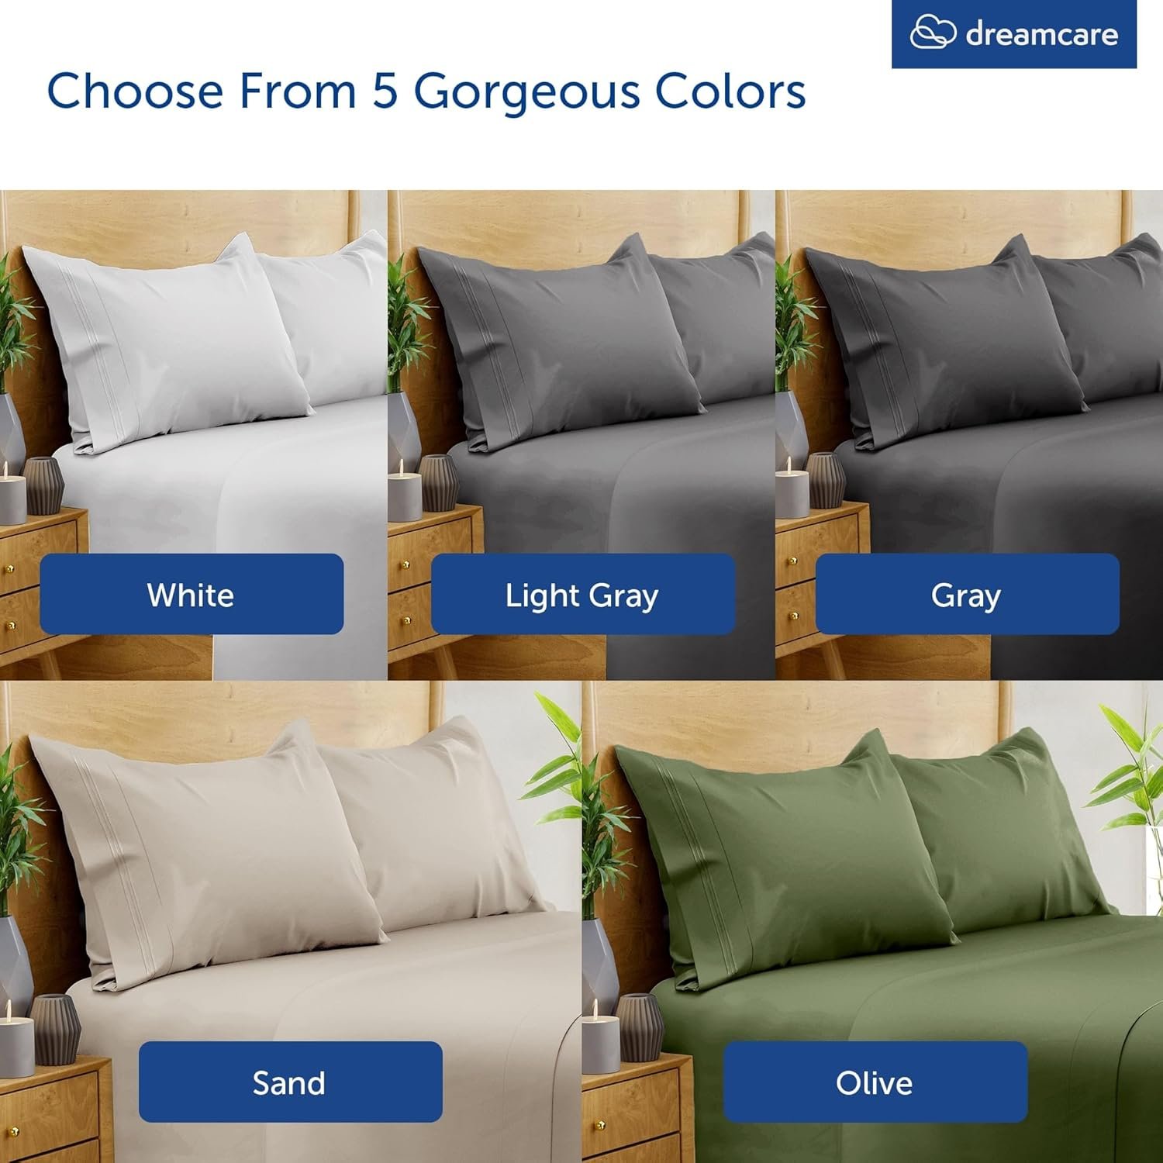
Task: Open the olive bedding photo
Action: 873,922
